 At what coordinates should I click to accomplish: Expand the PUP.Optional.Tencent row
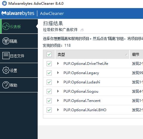[x=58, y=100]
